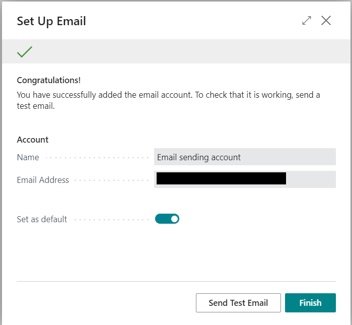
Task: Send a test email
Action: point(238,303)
